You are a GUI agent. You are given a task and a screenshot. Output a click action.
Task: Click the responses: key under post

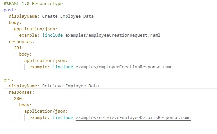[21, 42]
